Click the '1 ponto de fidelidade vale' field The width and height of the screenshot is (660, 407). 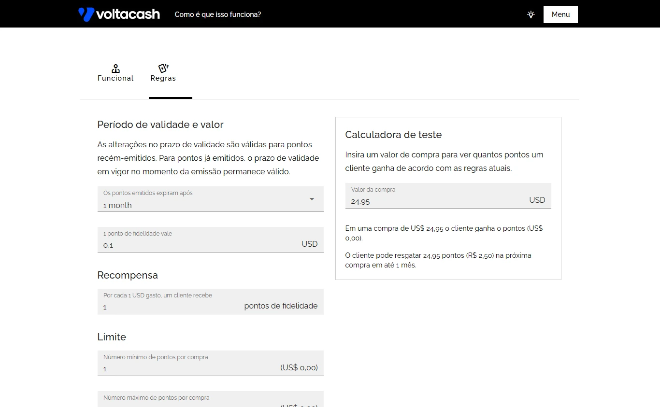[198, 244]
